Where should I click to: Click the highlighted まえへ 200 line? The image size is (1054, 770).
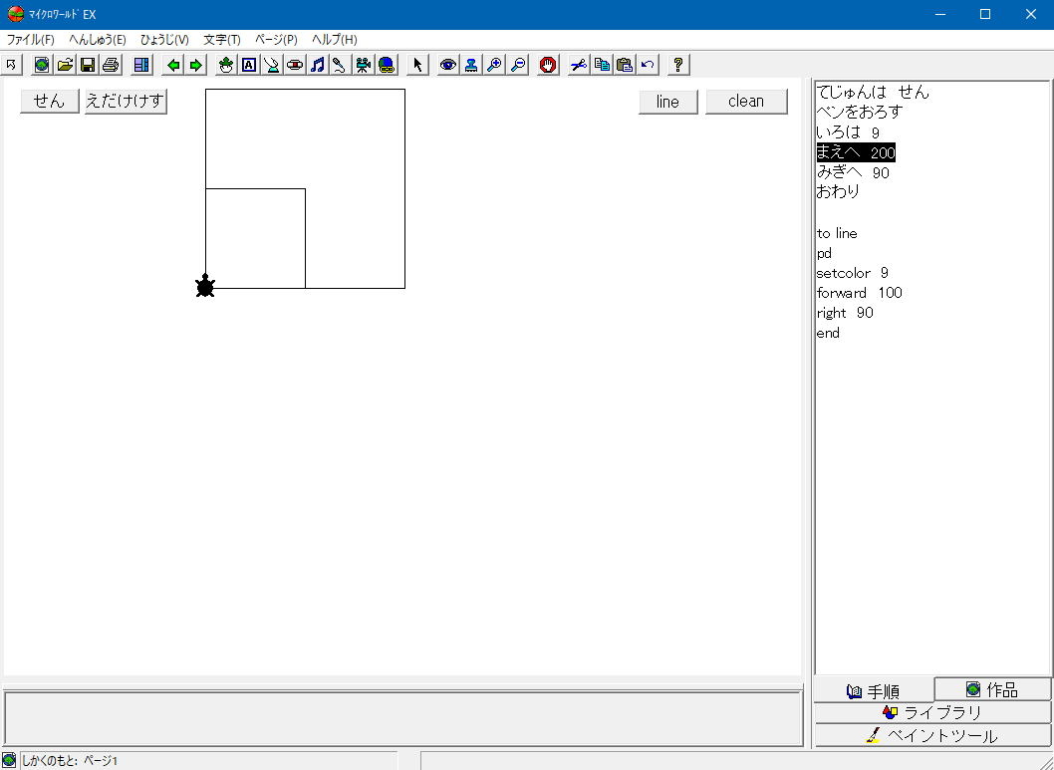coord(856,152)
